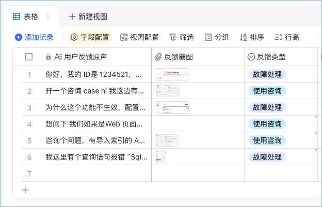
Task: Open the 筛选 filter menu
Action: 182,37
